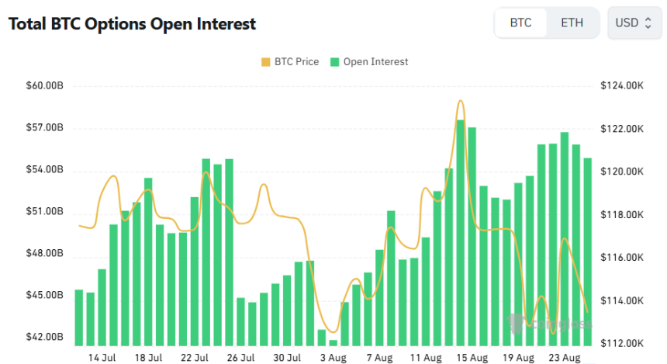Click the chart title Total BTC Options Open Interest
The image size is (667, 364).
click(132, 24)
